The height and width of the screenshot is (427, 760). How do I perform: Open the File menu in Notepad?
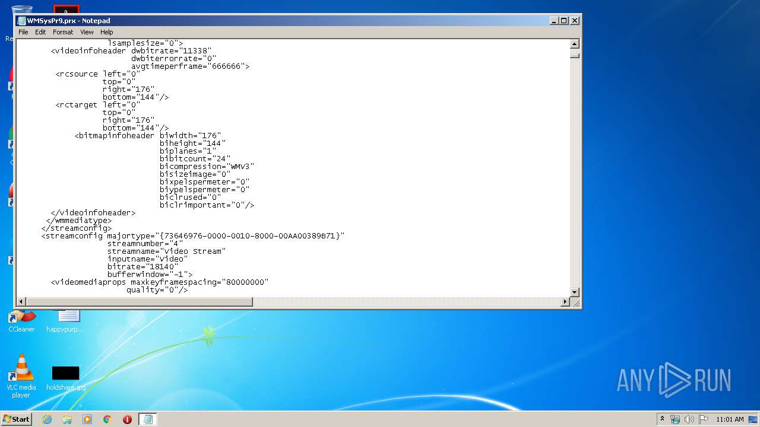23,32
